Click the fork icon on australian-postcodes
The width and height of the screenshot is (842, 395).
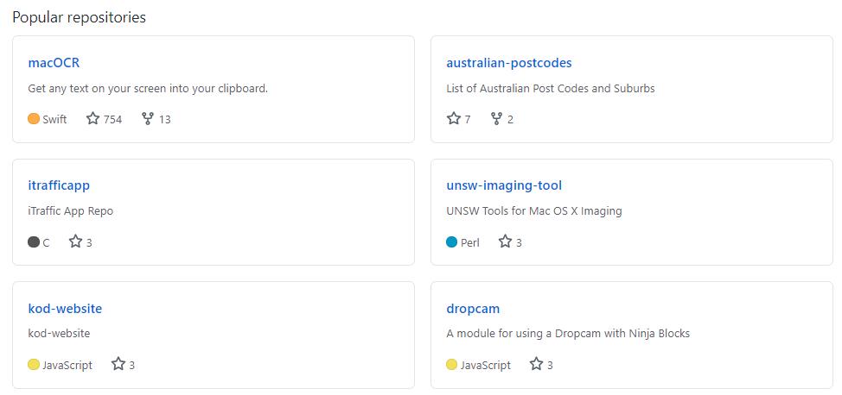pyautogui.click(x=496, y=119)
